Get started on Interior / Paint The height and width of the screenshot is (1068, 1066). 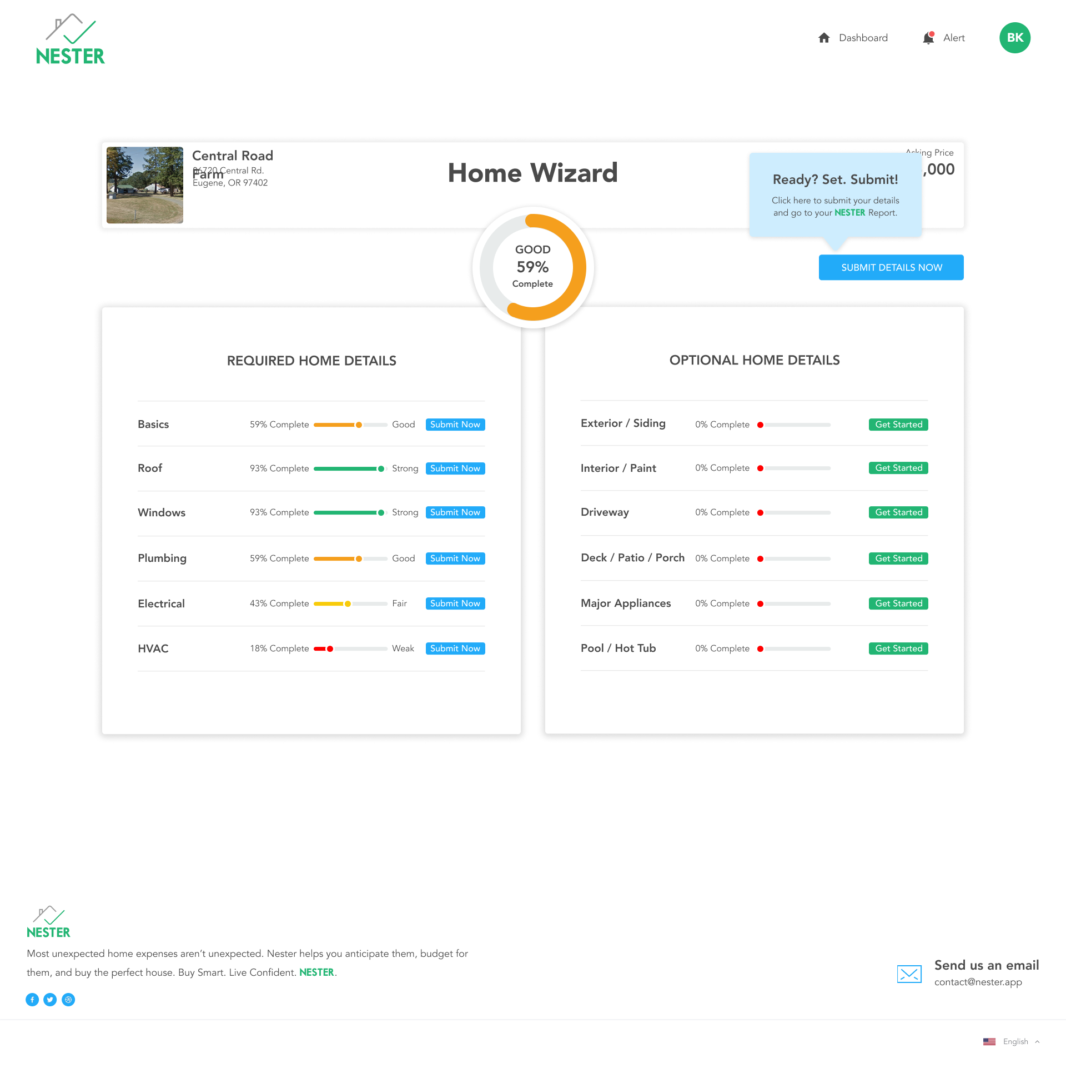898,468
